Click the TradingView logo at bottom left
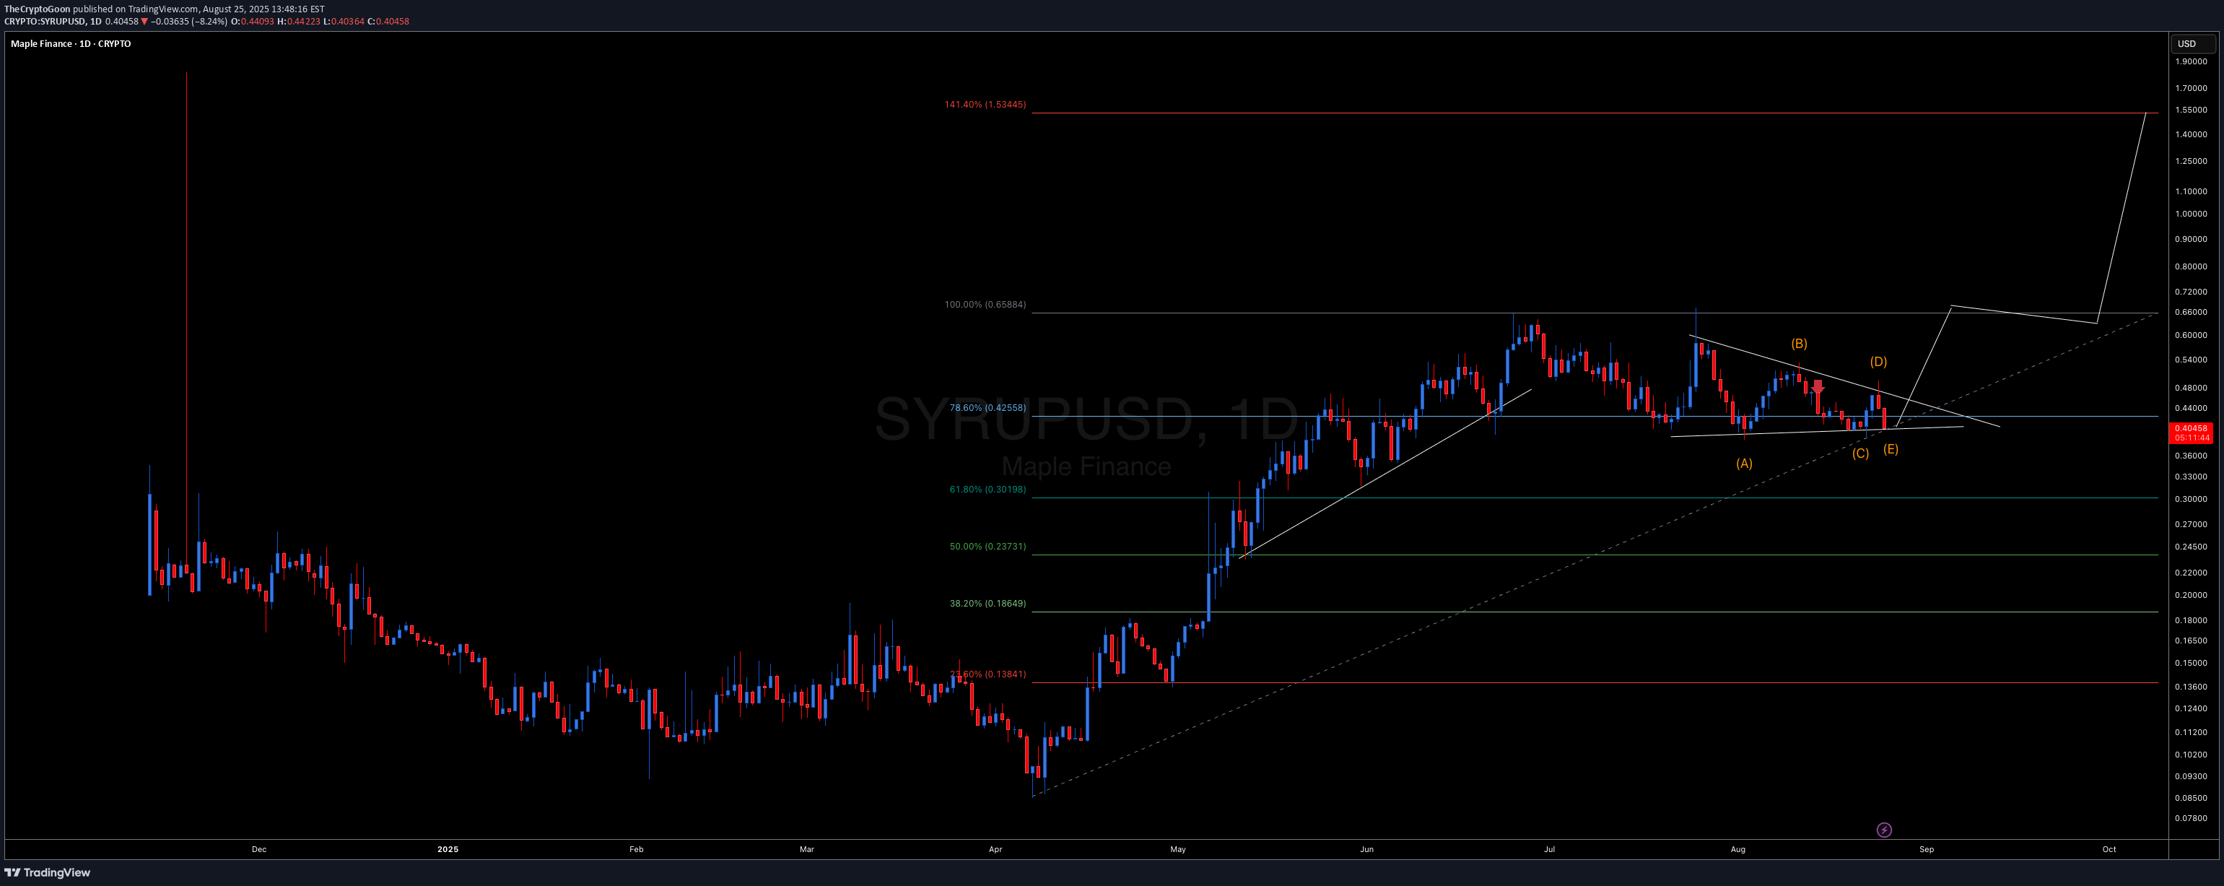 click(48, 872)
